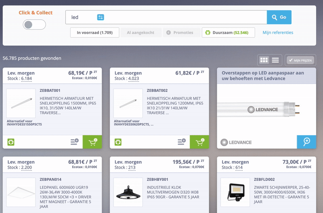Open the ZEBHBY001 industrial lamp thumbnail
Screen dimensions: 323x213
[x=128, y=192]
